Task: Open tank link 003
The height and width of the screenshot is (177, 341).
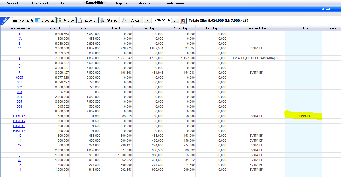Action: pos(19,92)
